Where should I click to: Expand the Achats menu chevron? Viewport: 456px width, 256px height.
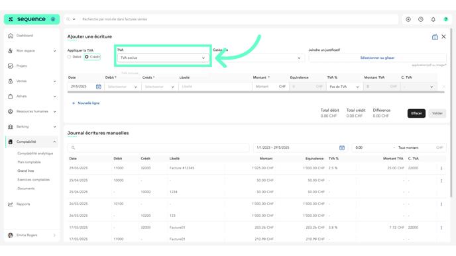click(x=54, y=97)
